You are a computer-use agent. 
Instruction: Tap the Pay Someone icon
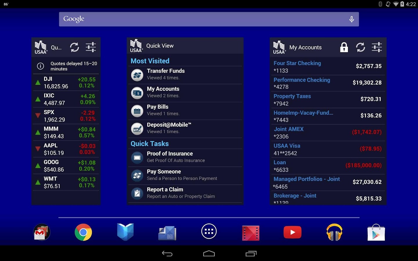137,175
